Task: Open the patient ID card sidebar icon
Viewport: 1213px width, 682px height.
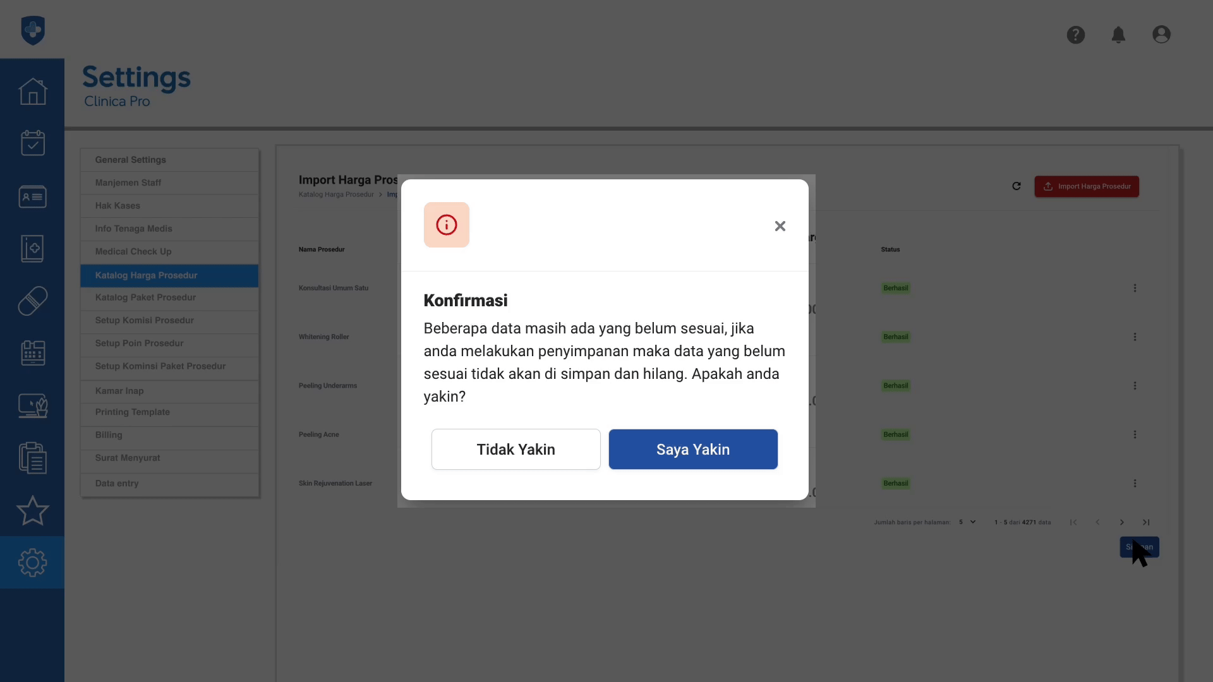Action: tap(32, 196)
